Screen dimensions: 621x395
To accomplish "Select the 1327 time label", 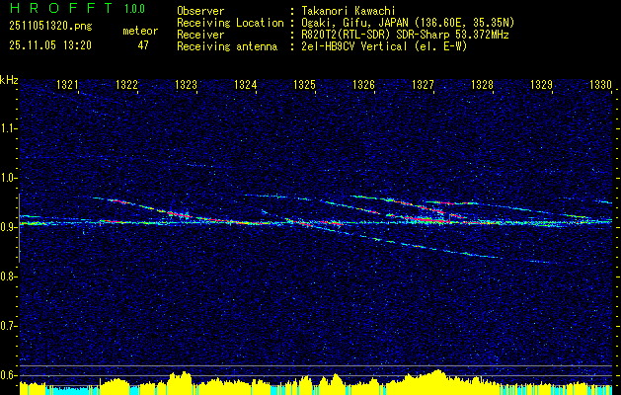I will point(423,84).
